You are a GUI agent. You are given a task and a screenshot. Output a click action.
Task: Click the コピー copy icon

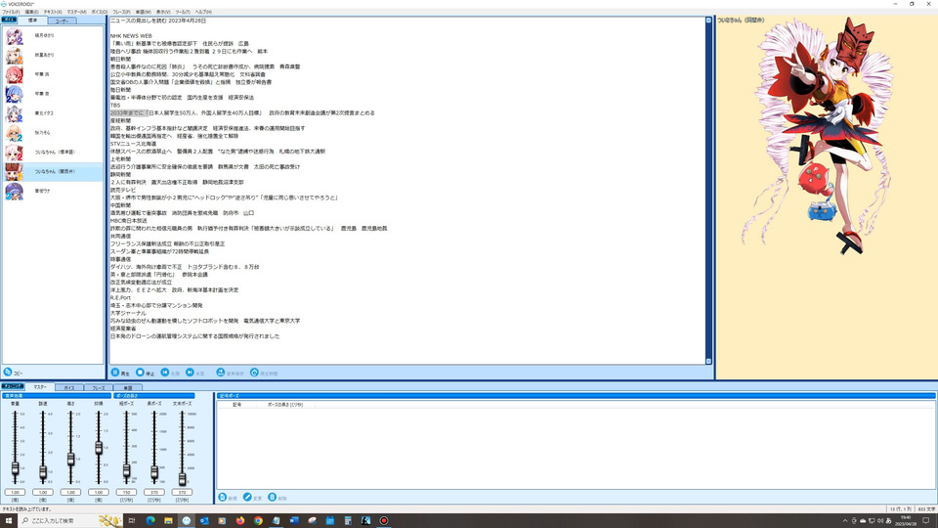(8, 372)
